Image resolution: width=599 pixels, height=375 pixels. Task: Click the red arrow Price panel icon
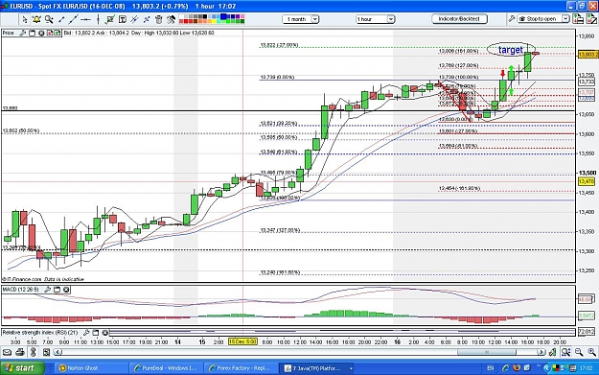50,34
